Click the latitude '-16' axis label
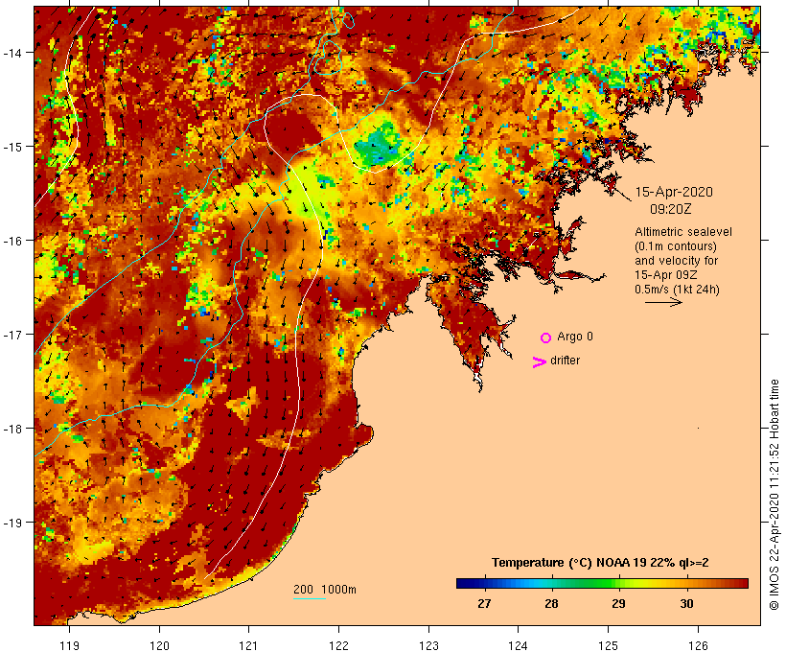Image resolution: width=786 pixels, height=652 pixels. pyautogui.click(x=12, y=241)
